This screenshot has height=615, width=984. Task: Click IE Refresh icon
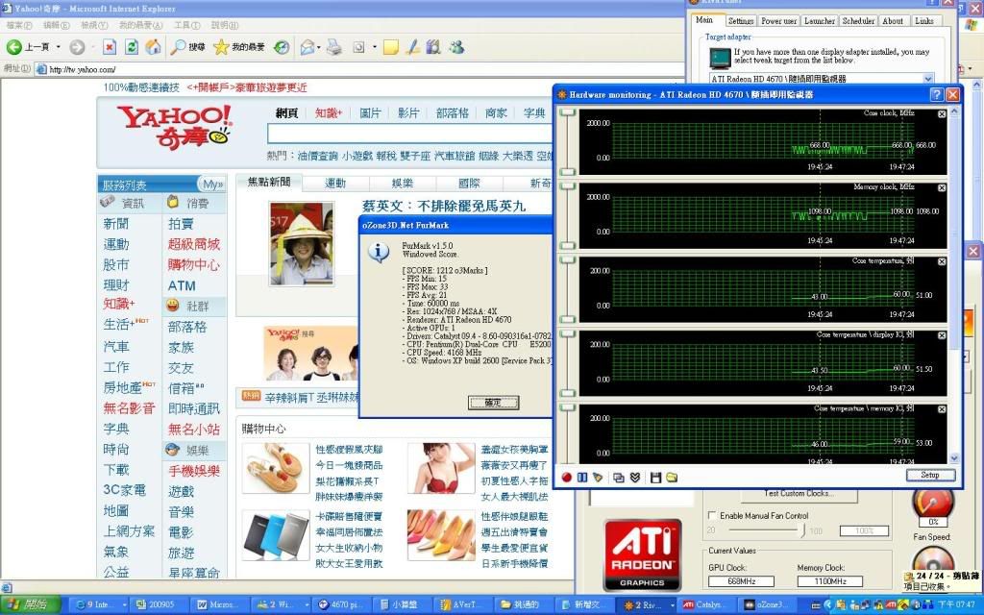point(131,47)
